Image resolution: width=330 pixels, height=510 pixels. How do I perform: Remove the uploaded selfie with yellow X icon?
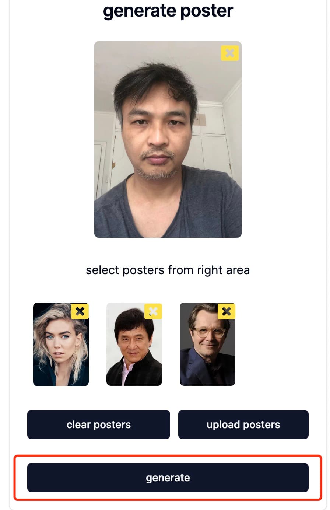pos(229,53)
